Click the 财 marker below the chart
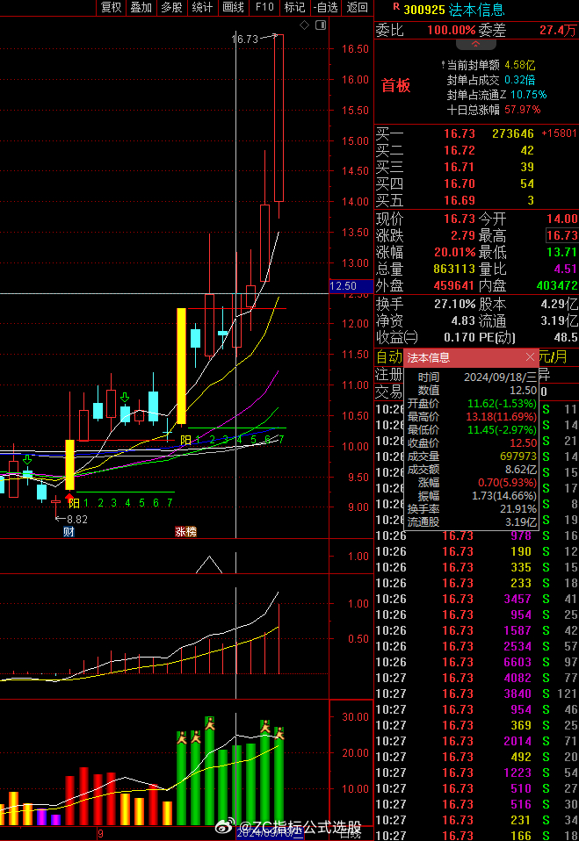Image resolution: width=579 pixels, height=841 pixels. pyautogui.click(x=69, y=531)
